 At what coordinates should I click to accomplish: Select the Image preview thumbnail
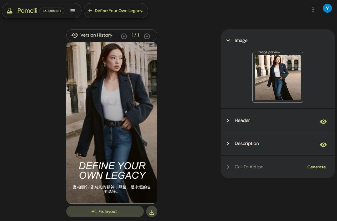click(278, 78)
